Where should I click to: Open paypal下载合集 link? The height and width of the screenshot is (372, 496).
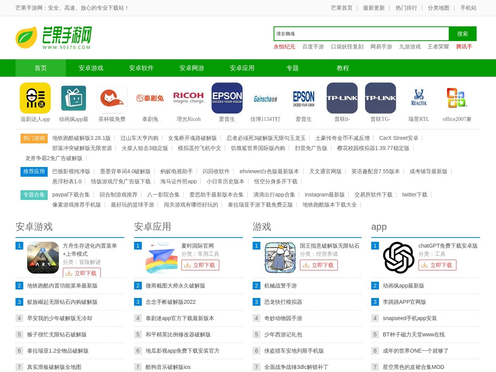tap(71, 195)
